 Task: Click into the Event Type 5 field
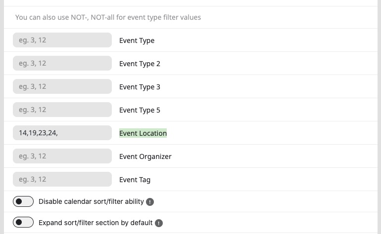[x=62, y=110]
